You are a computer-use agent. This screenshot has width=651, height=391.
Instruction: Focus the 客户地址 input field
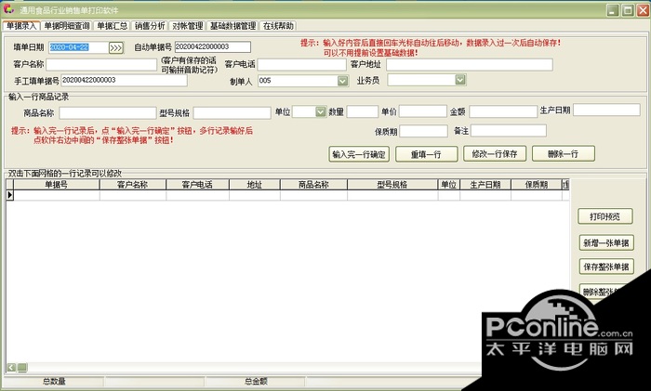470,64
